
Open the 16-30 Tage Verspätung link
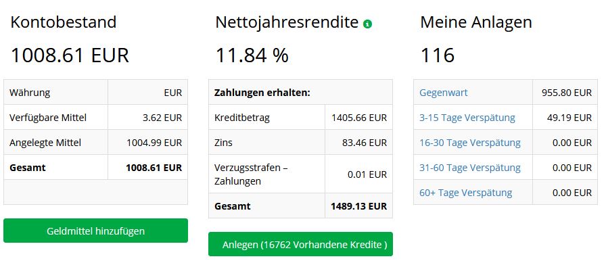click(x=470, y=143)
